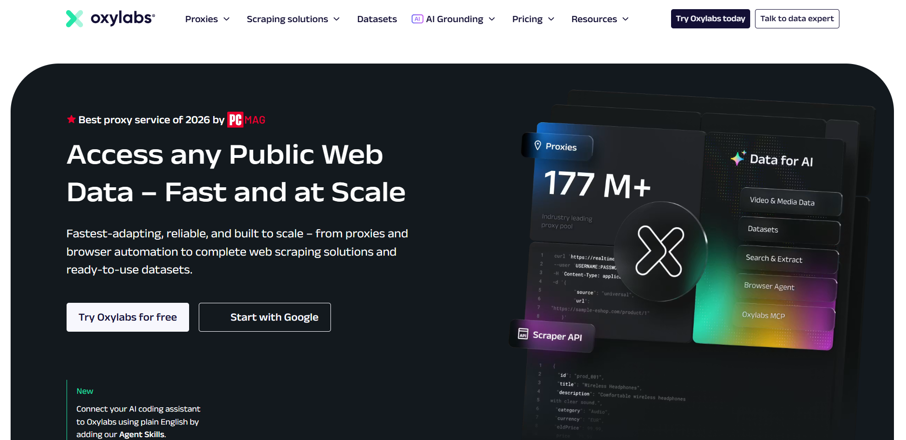Expand the chevron next to Pricing
The height and width of the screenshot is (440, 906).
tap(551, 19)
